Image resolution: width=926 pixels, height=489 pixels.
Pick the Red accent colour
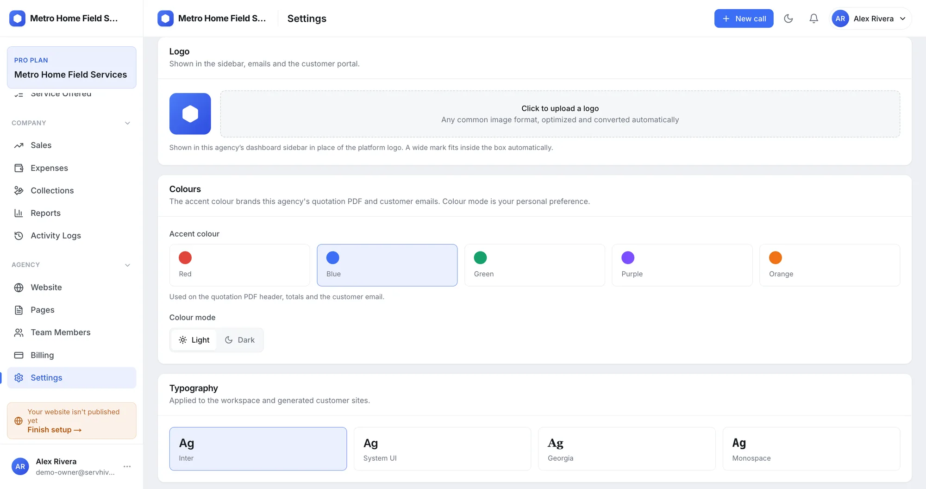pos(239,265)
